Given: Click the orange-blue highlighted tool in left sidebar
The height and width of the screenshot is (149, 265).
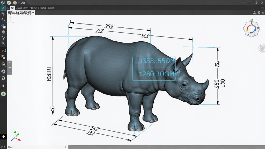Looking at the screenshot, I should (4, 50).
